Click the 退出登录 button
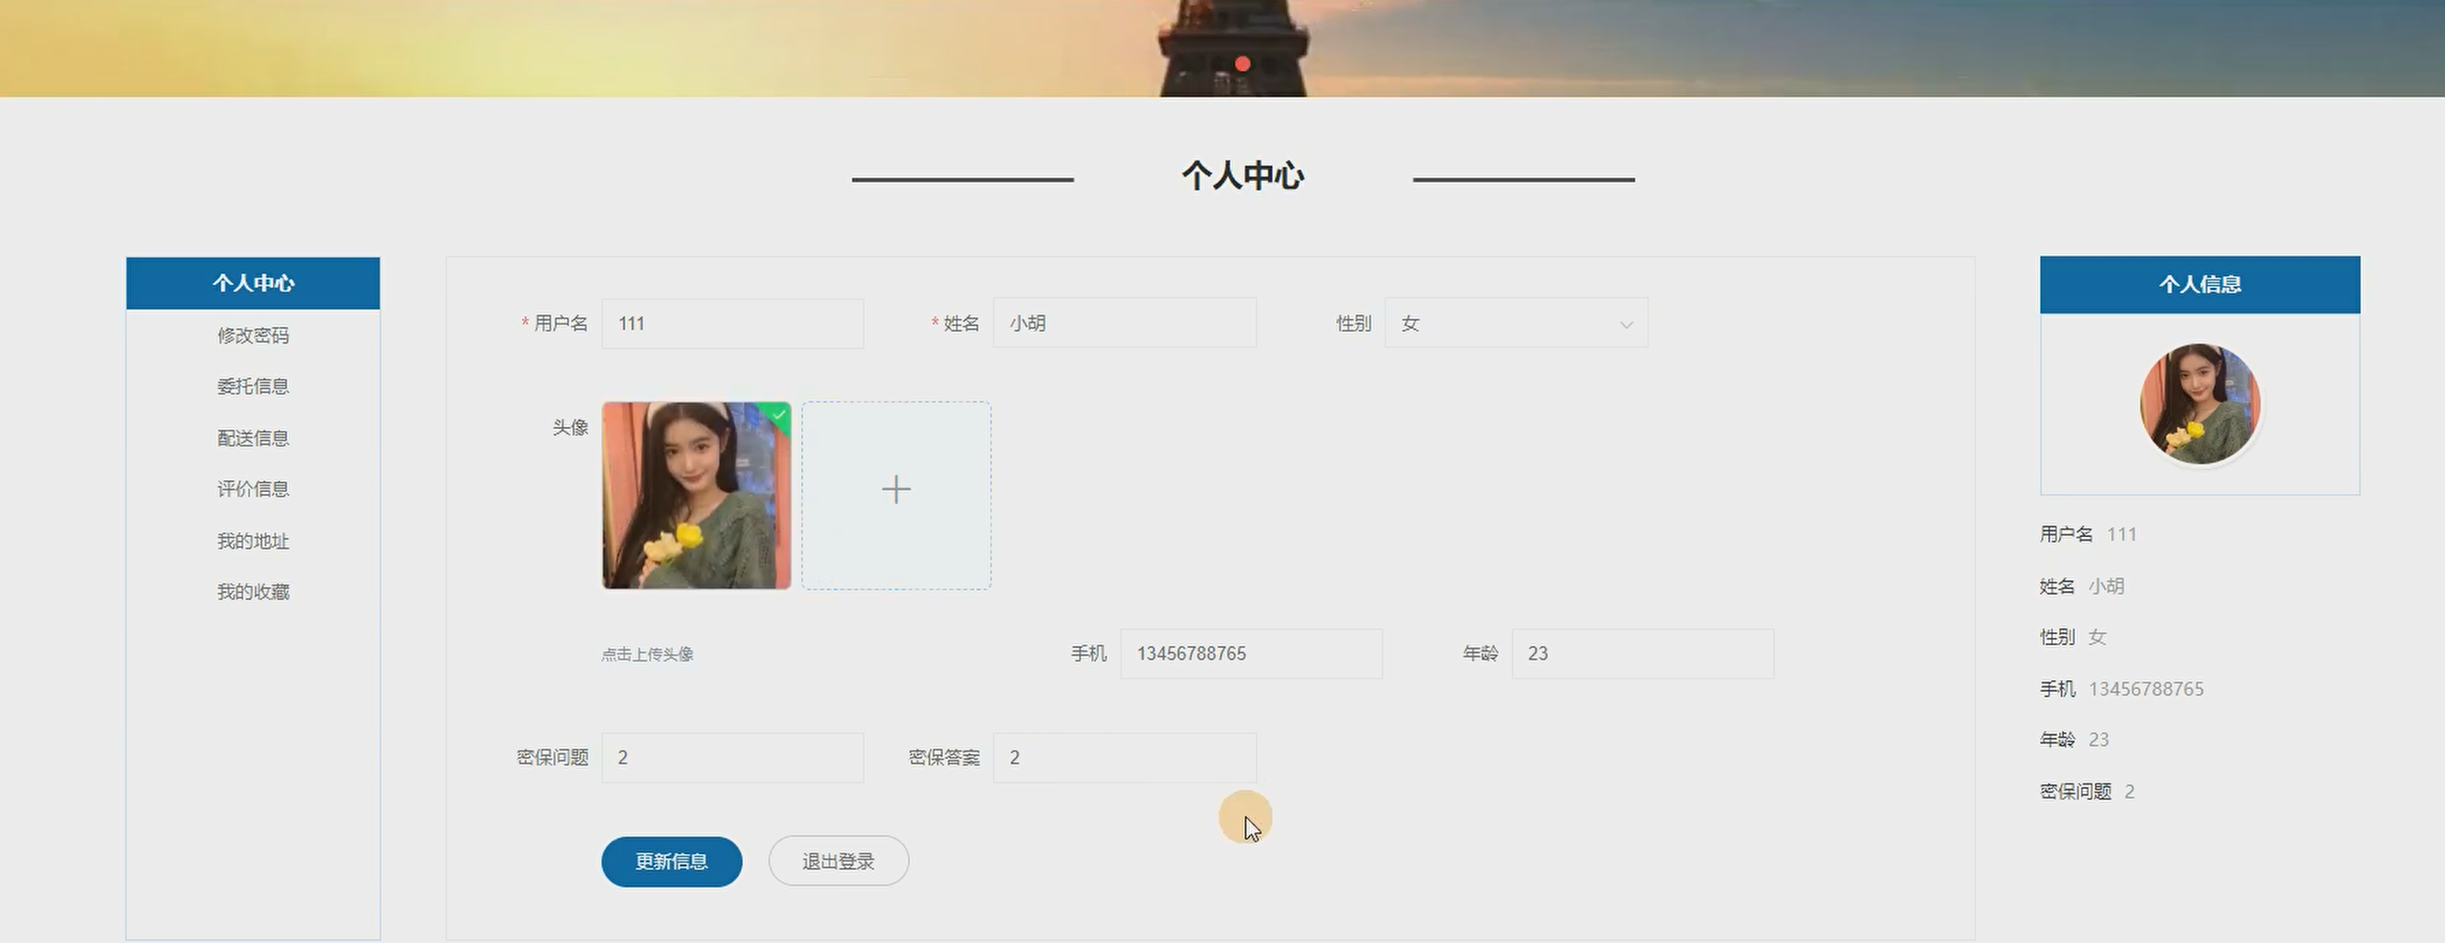This screenshot has width=2445, height=943. coord(839,861)
